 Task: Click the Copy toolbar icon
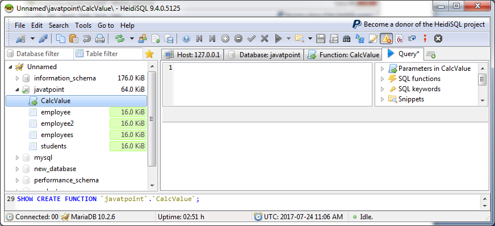coord(60,39)
